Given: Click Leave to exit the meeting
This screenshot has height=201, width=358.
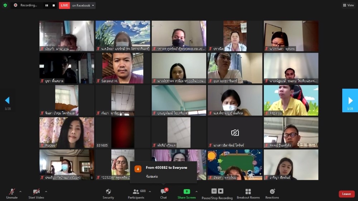Looking at the screenshot, I should coord(346,194).
